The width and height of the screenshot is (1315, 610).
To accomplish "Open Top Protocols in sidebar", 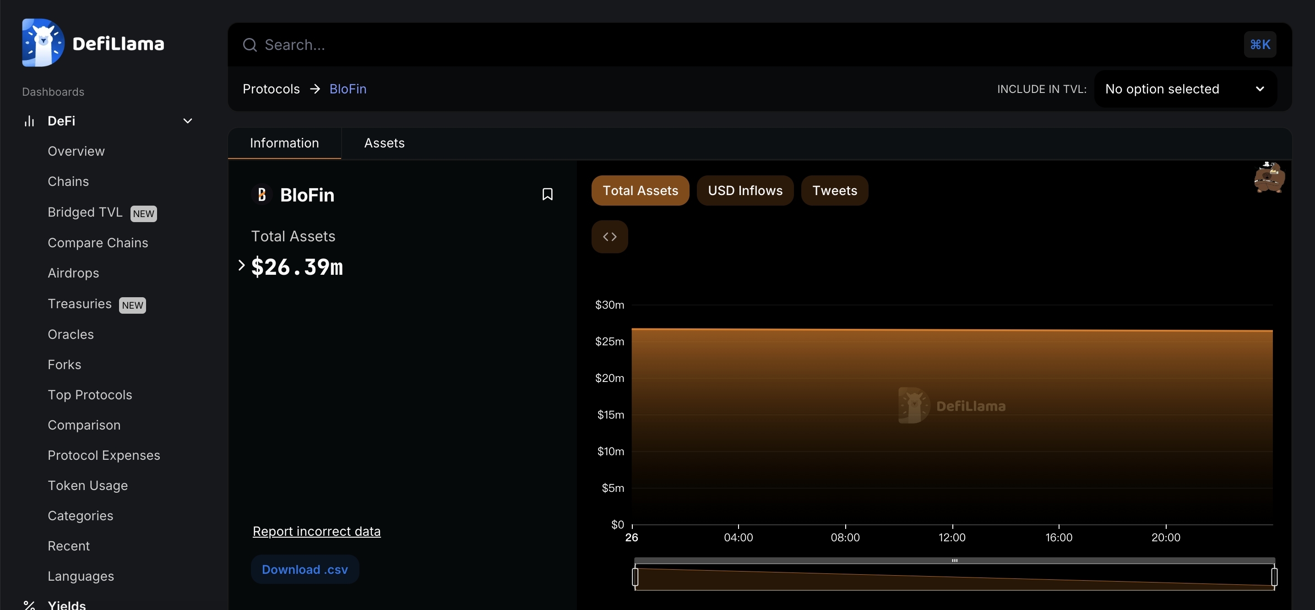I will tap(89, 395).
